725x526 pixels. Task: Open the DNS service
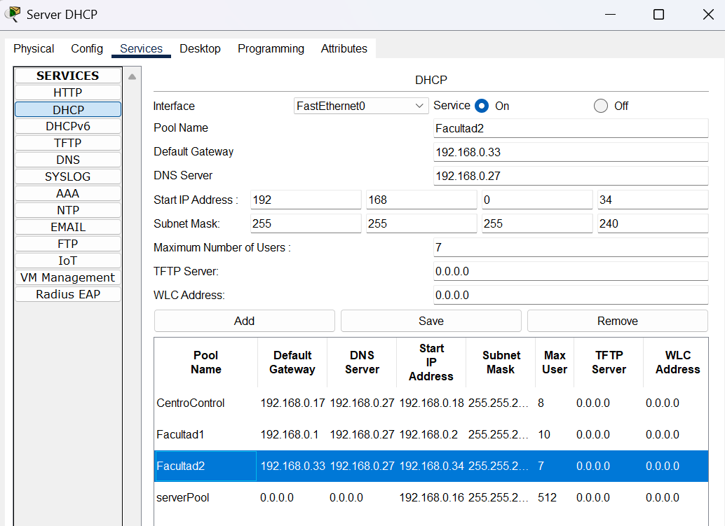click(x=68, y=160)
